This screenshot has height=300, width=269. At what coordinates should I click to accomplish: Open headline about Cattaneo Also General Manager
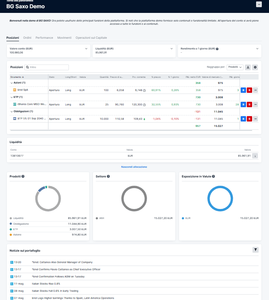pos(62,262)
